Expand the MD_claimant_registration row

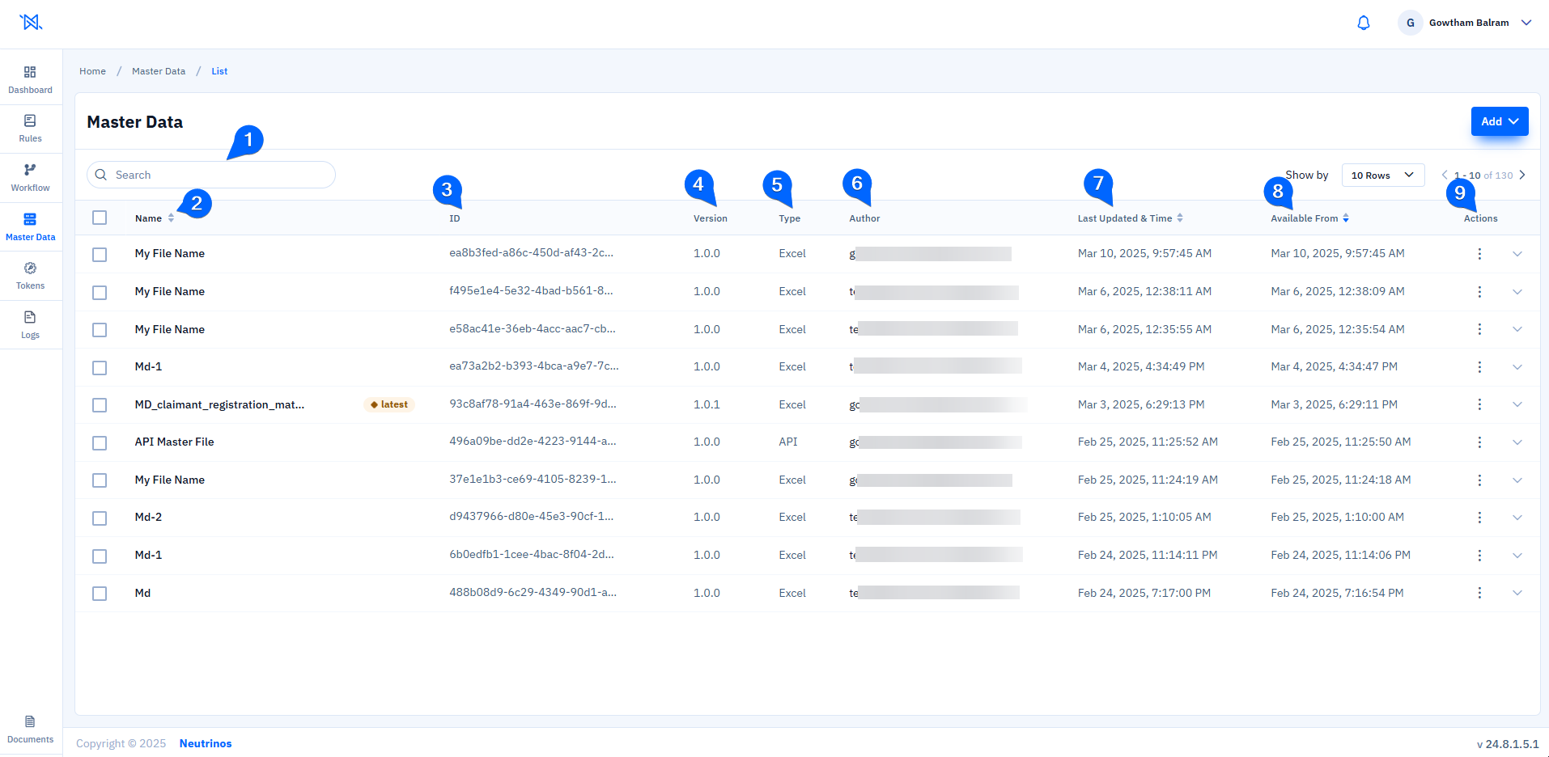(x=1517, y=404)
